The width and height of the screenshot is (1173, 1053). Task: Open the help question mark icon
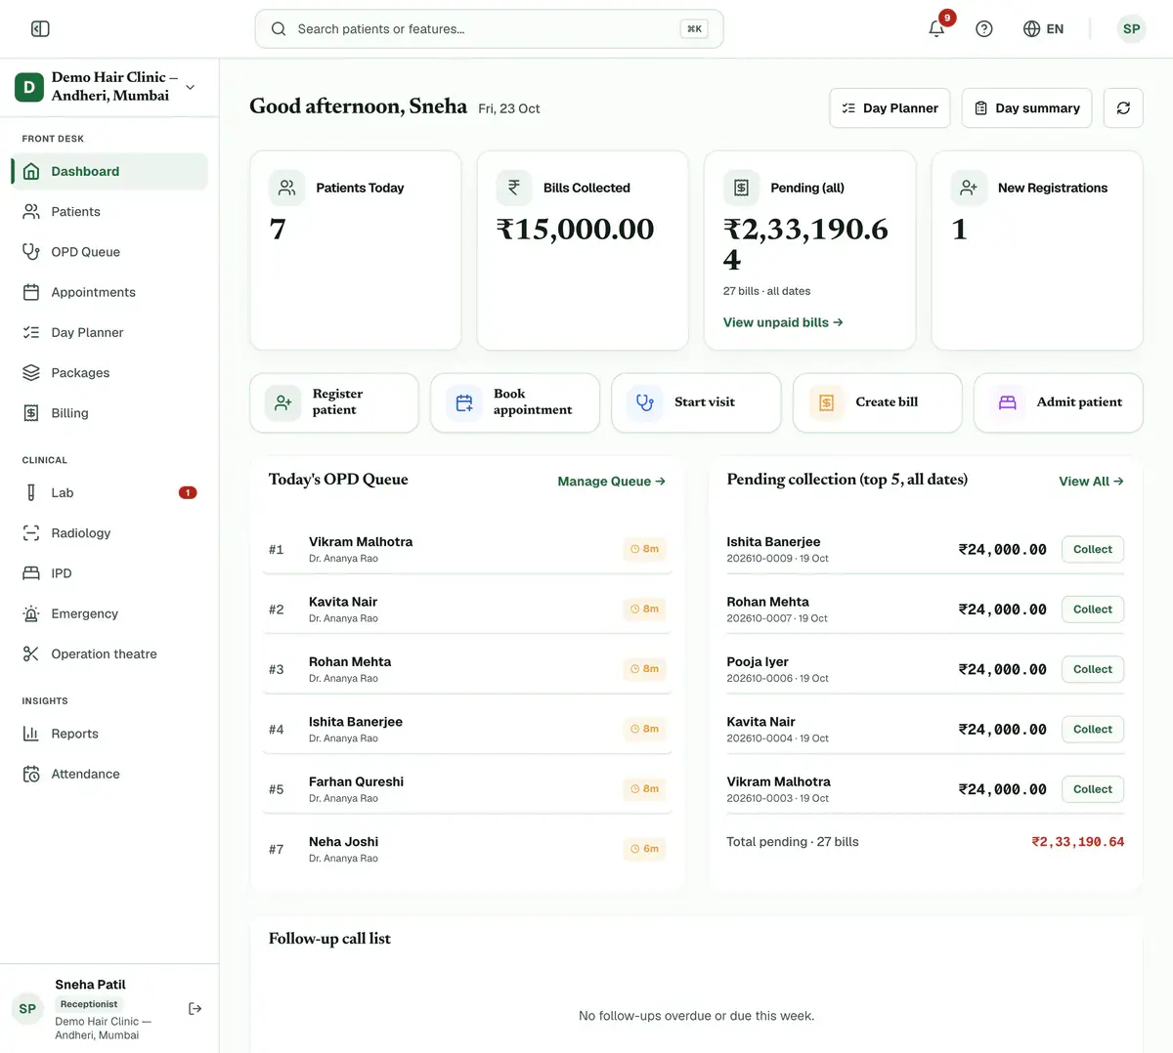(x=984, y=29)
